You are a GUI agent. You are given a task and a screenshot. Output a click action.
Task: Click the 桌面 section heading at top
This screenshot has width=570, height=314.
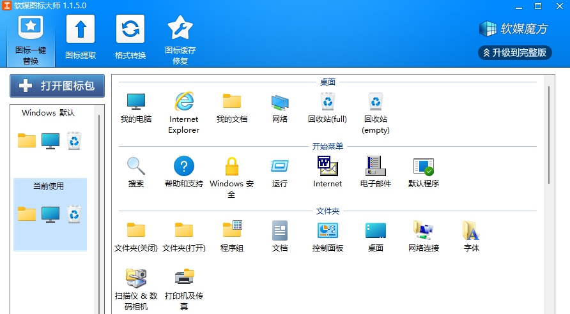point(328,82)
